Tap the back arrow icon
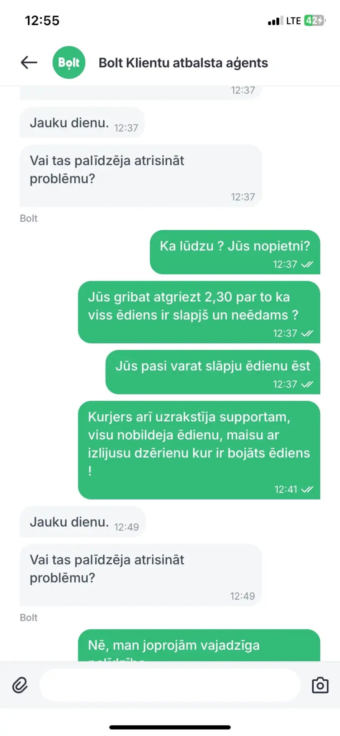The height and width of the screenshot is (736, 340). (29, 62)
